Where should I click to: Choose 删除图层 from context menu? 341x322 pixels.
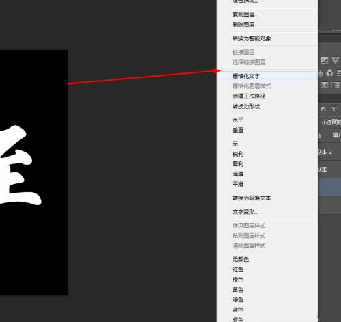click(243, 25)
